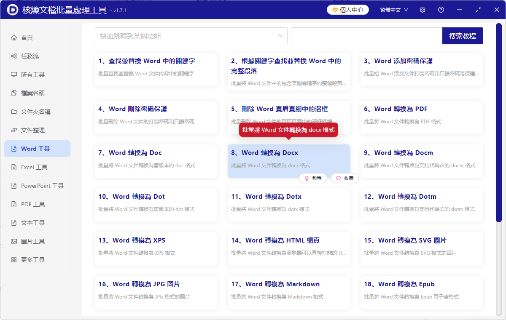The image size is (506, 320).
Task: Click the 更多工具 grid icon
Action: pyautogui.click(x=14, y=260)
